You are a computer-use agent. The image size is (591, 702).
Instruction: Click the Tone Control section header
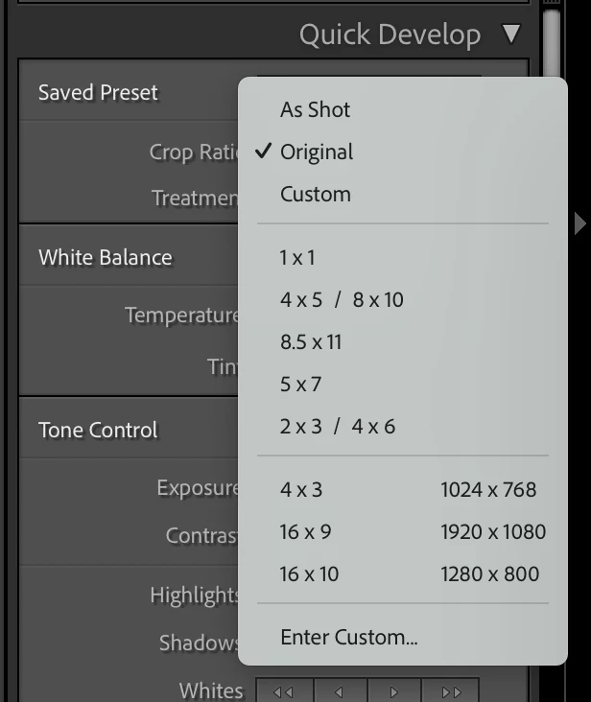[x=98, y=430]
